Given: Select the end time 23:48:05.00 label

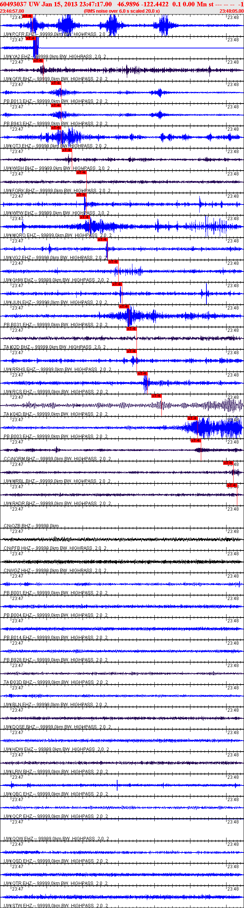Looking at the screenshot, I should (x=231, y=11).
